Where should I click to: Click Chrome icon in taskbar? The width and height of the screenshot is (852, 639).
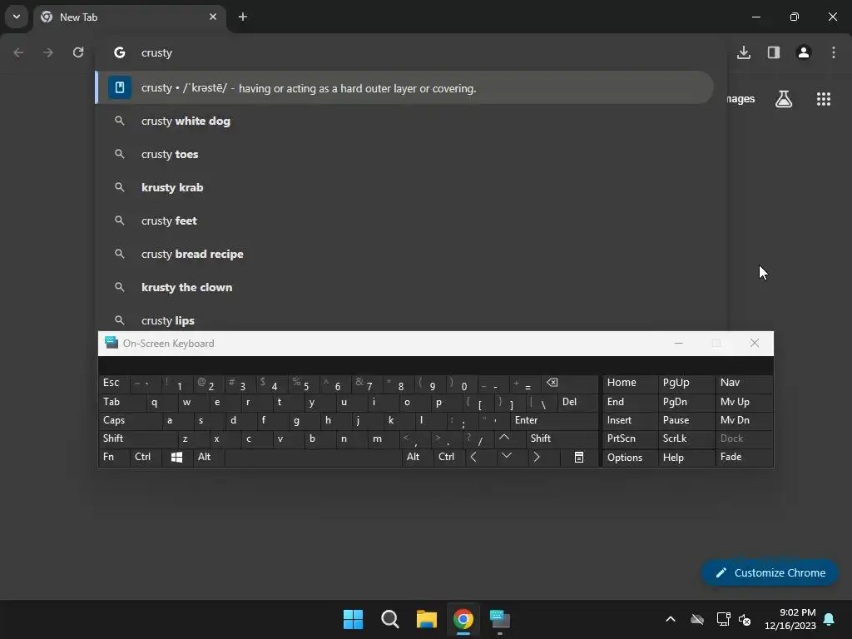pyautogui.click(x=463, y=619)
